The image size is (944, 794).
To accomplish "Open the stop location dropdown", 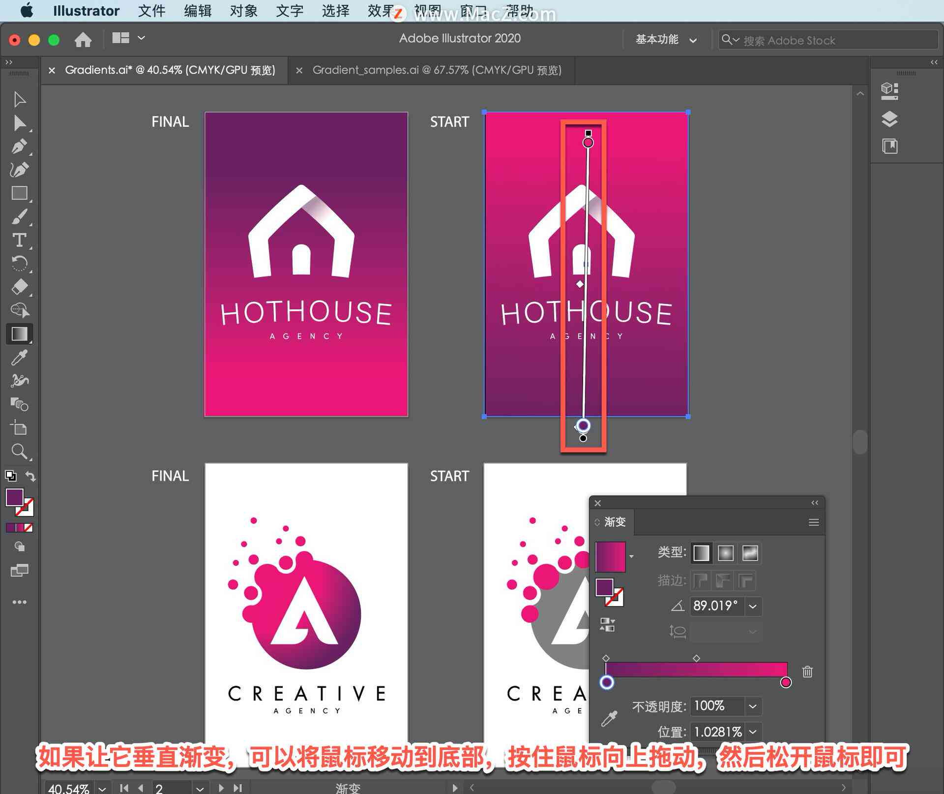I will point(753,732).
